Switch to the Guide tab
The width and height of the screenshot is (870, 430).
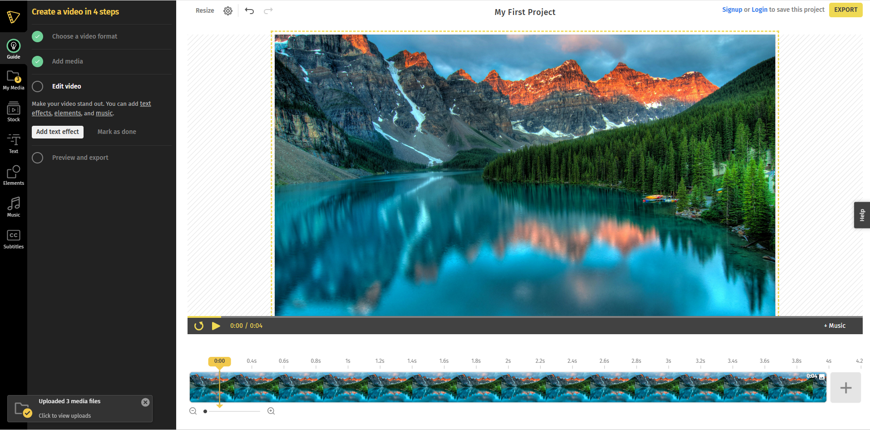tap(13, 48)
